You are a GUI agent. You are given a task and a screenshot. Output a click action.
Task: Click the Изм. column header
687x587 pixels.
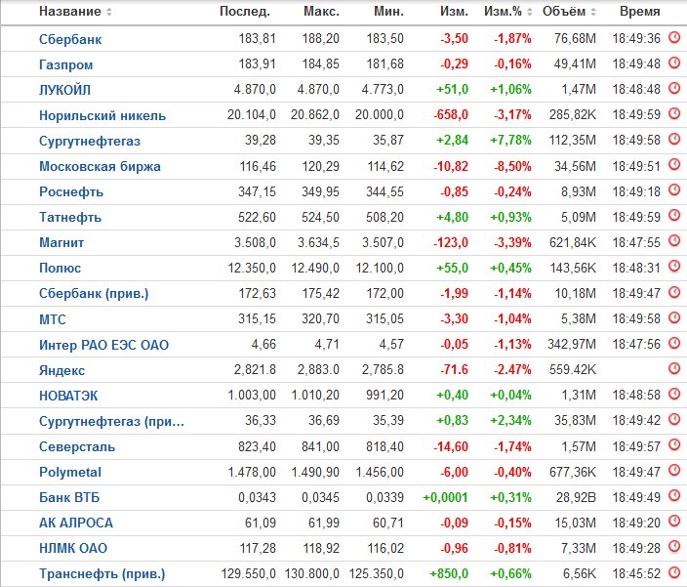click(x=454, y=12)
